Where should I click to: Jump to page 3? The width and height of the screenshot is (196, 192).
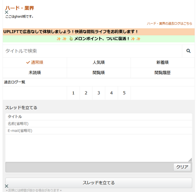click(99, 93)
